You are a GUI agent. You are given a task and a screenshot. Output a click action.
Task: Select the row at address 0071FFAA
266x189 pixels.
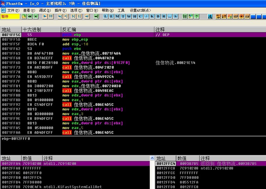pos(133,133)
